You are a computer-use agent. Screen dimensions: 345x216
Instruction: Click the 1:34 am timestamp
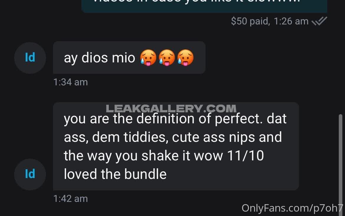(70, 82)
